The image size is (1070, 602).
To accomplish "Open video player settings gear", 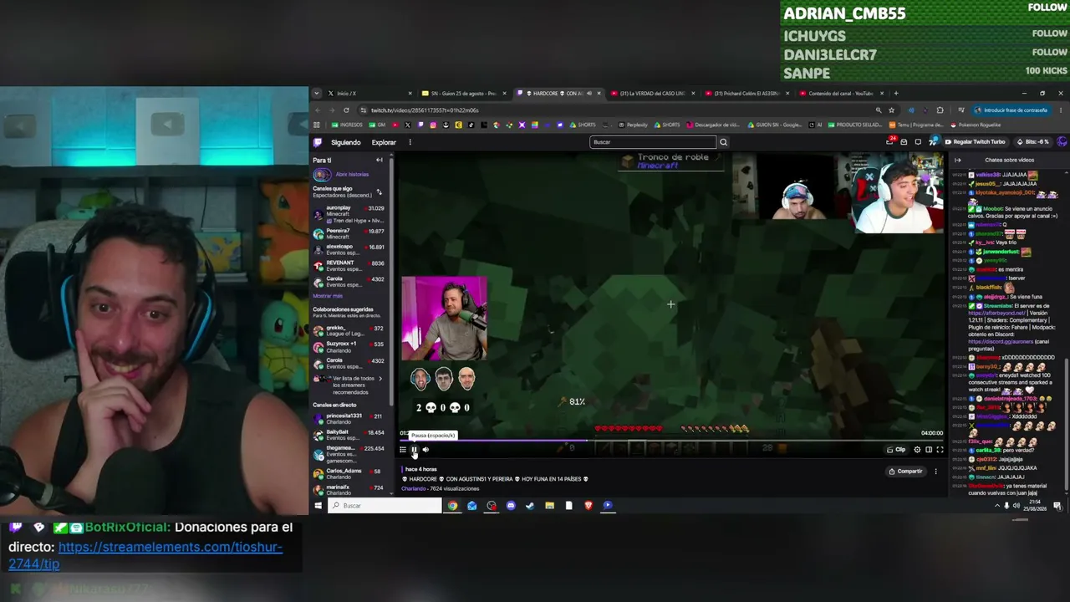I will coord(917,450).
